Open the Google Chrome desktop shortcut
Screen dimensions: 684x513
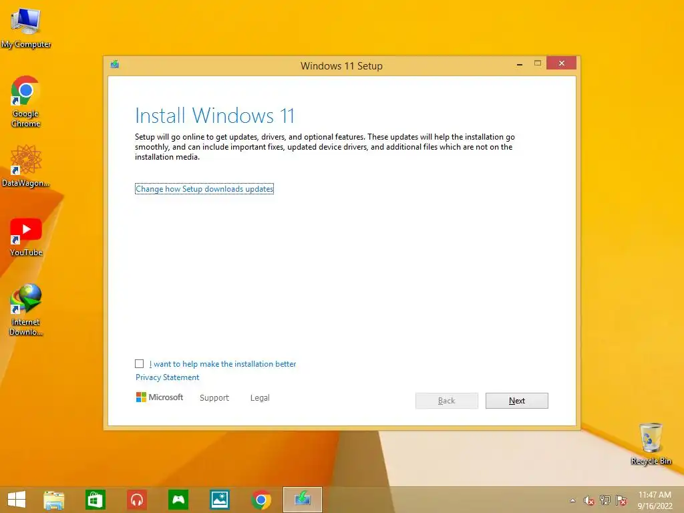(x=26, y=102)
